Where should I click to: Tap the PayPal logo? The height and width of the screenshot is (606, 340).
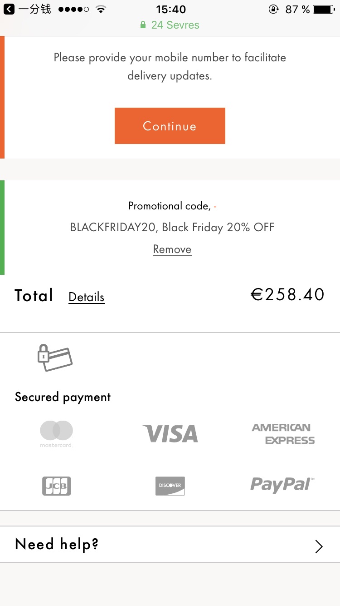click(x=282, y=485)
